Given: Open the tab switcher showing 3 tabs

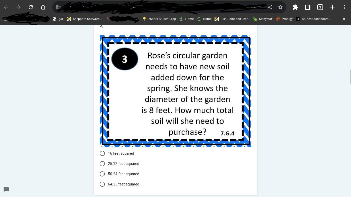Looking at the screenshot, I should pyautogui.click(x=320, y=7).
